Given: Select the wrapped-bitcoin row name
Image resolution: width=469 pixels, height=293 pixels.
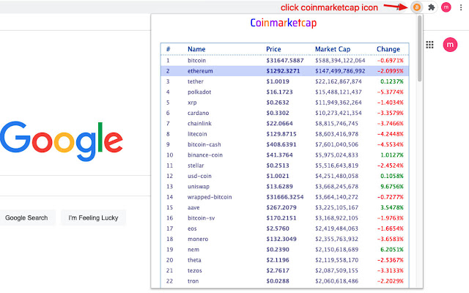Looking at the screenshot, I should pyautogui.click(x=210, y=197).
